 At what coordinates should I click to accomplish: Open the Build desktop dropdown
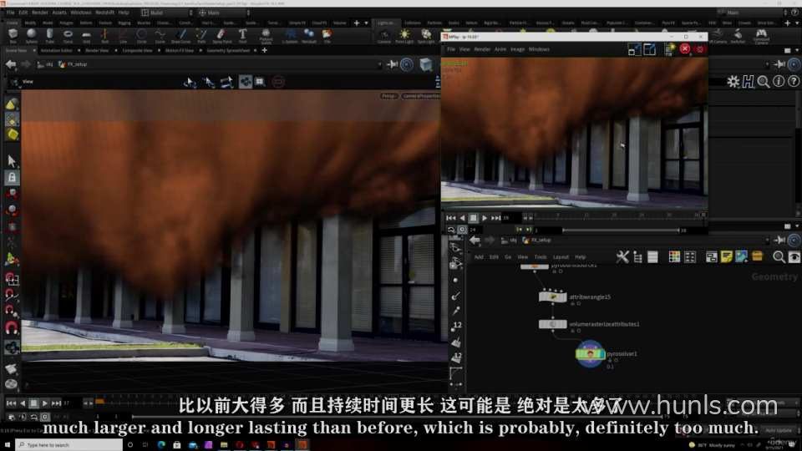(x=167, y=13)
